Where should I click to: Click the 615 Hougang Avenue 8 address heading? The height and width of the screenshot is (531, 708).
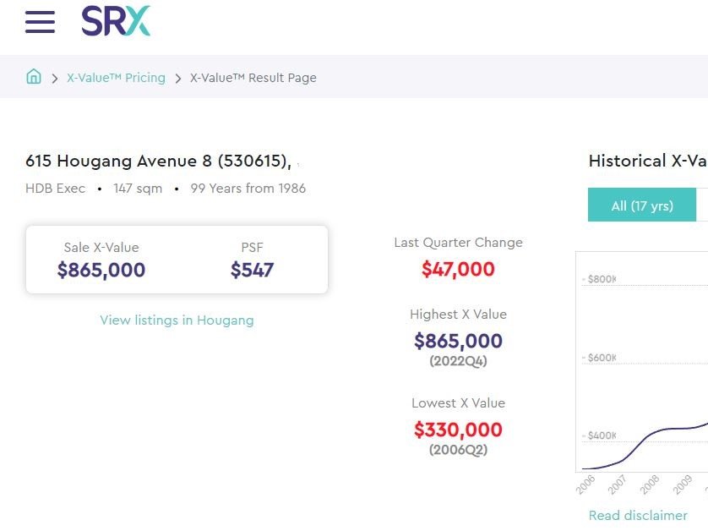[x=158, y=161]
